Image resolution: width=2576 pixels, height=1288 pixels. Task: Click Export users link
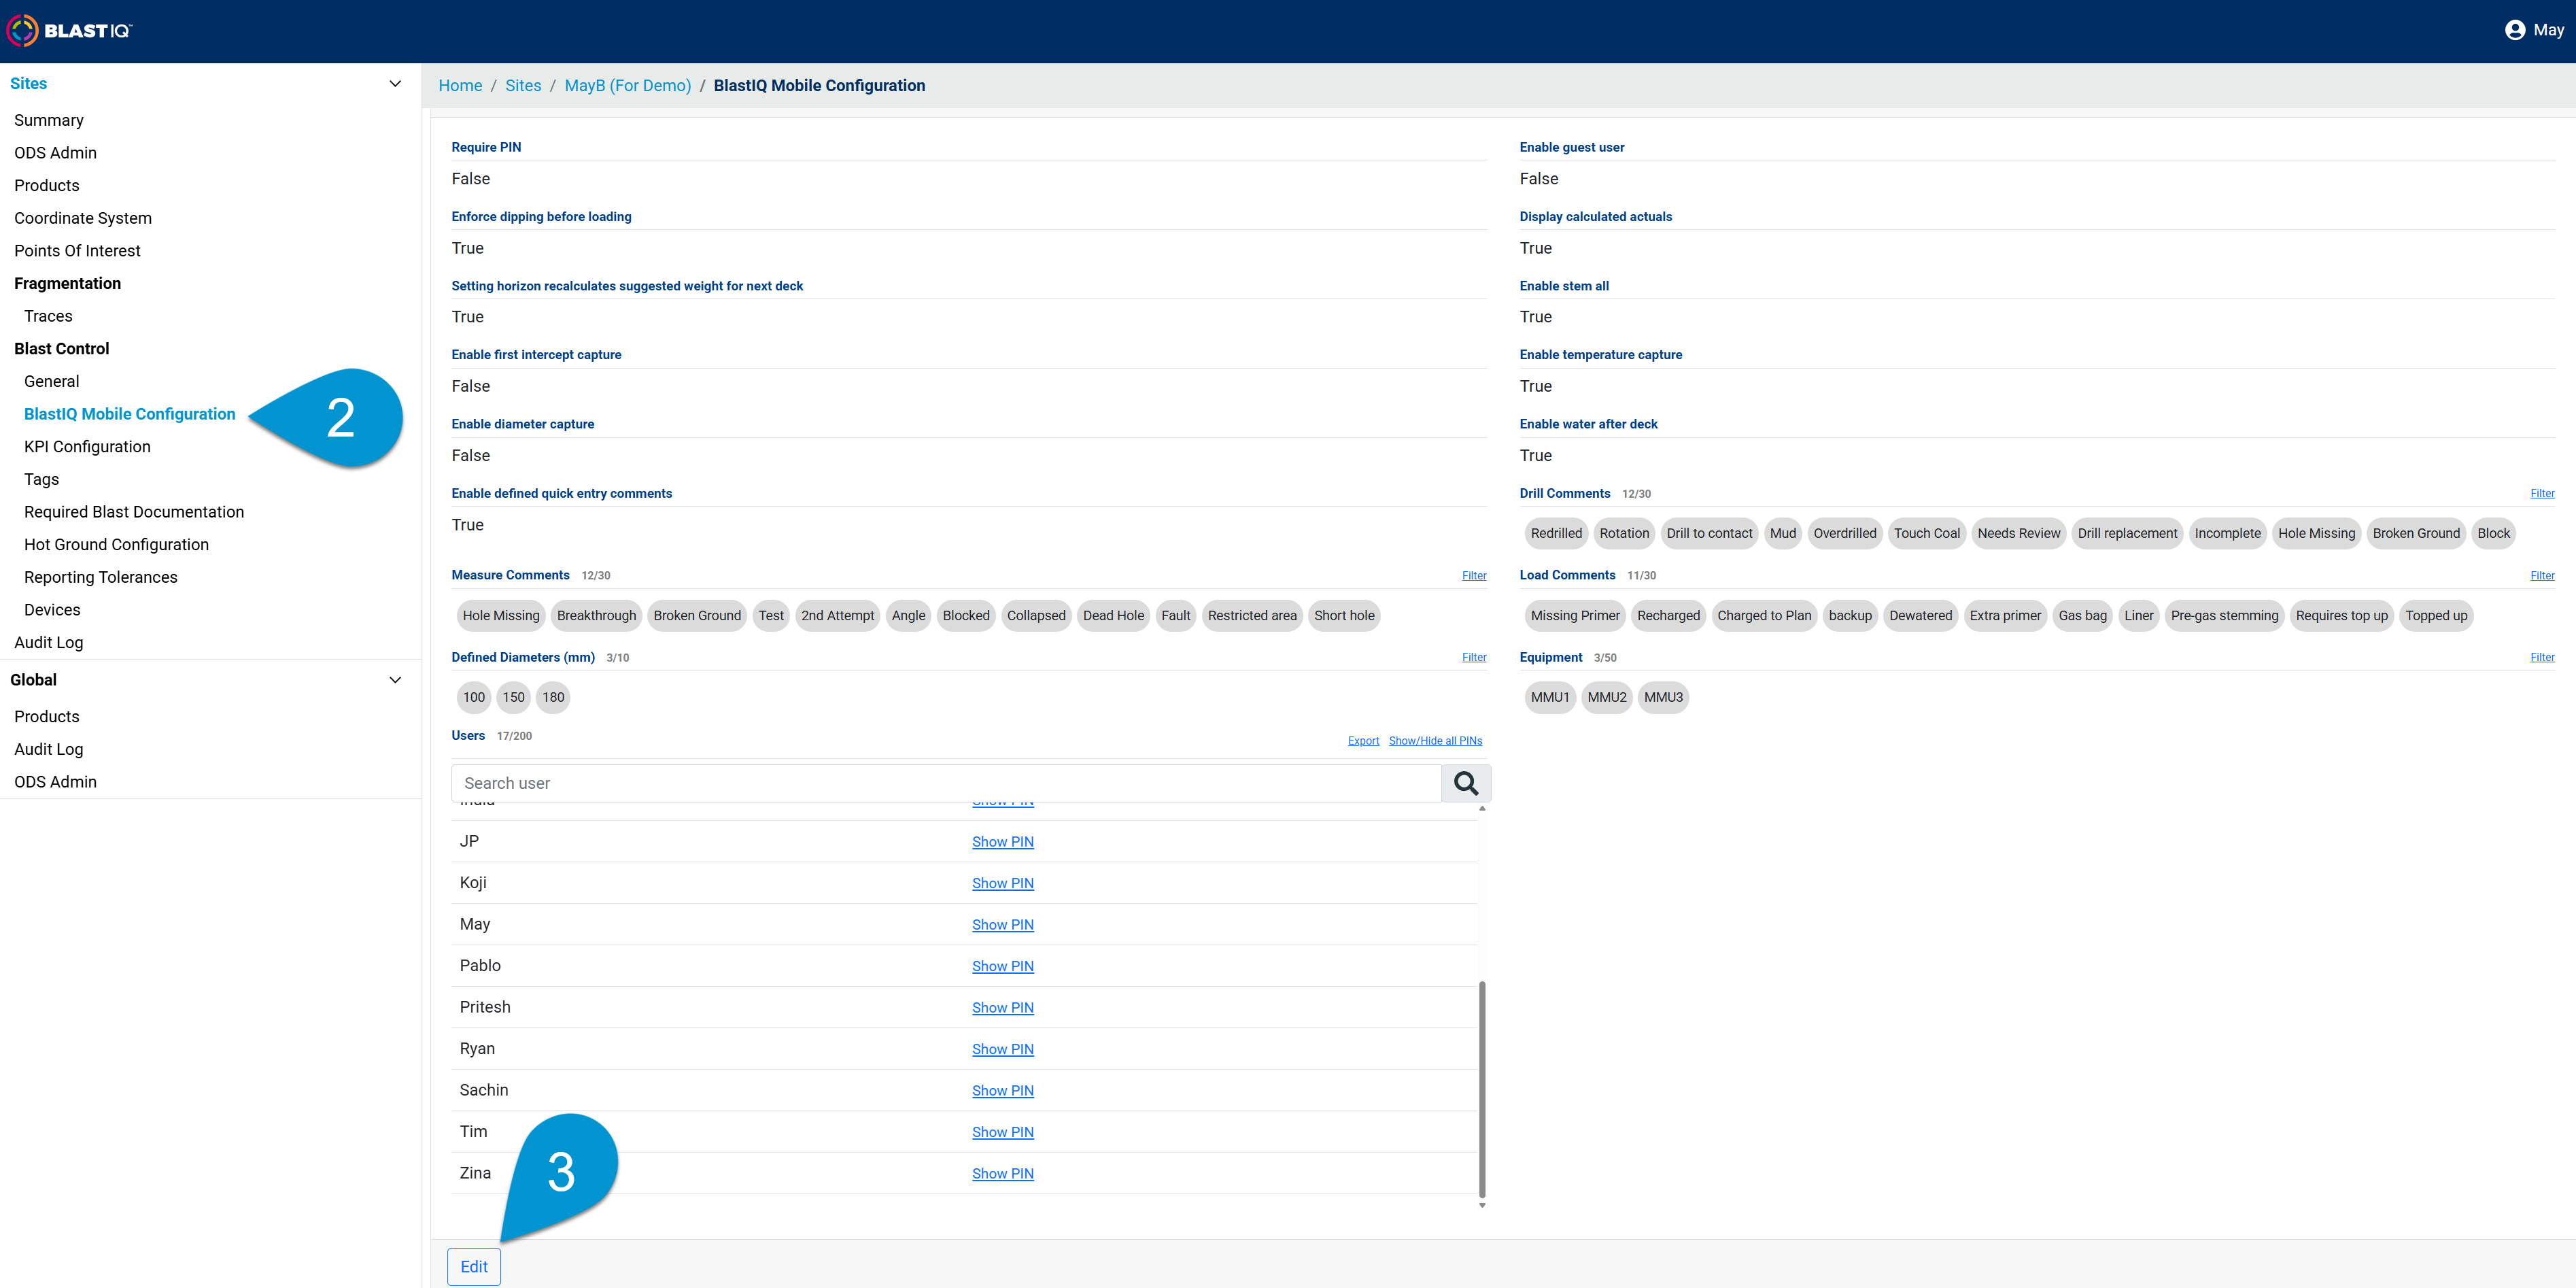pyautogui.click(x=1363, y=741)
